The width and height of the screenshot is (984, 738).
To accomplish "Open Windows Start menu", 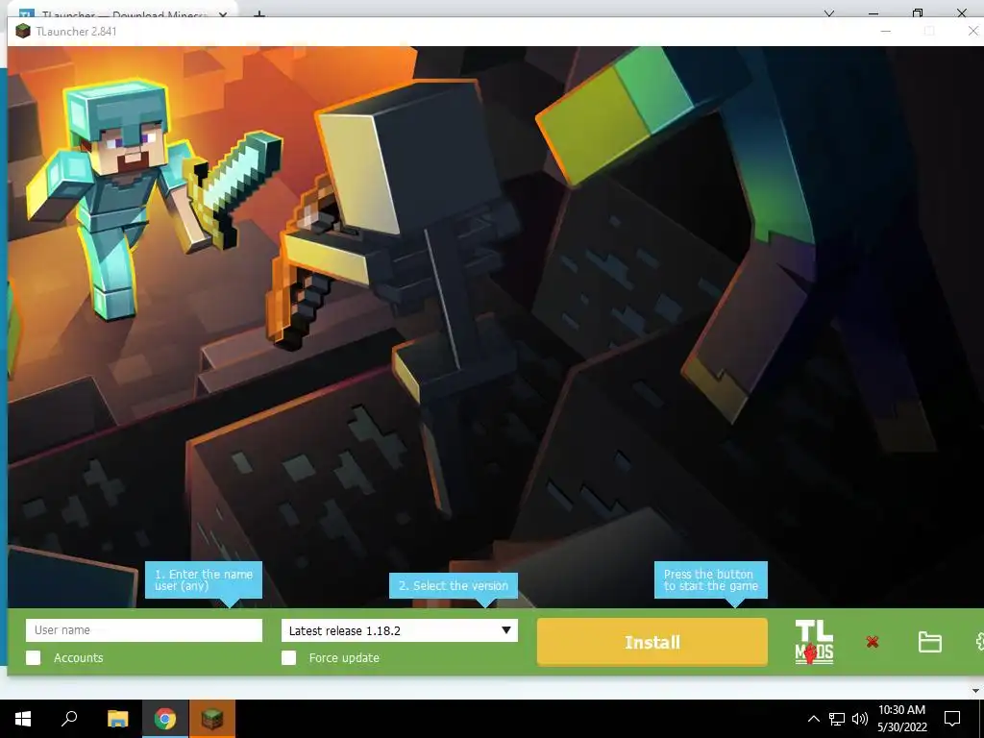I will click(x=23, y=719).
